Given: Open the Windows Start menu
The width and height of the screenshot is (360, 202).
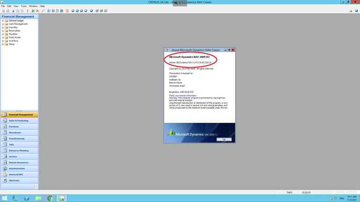Looking at the screenshot, I should 5,198.
